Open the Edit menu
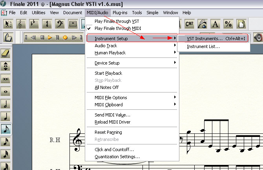The image size is (263, 170). (x=24, y=13)
